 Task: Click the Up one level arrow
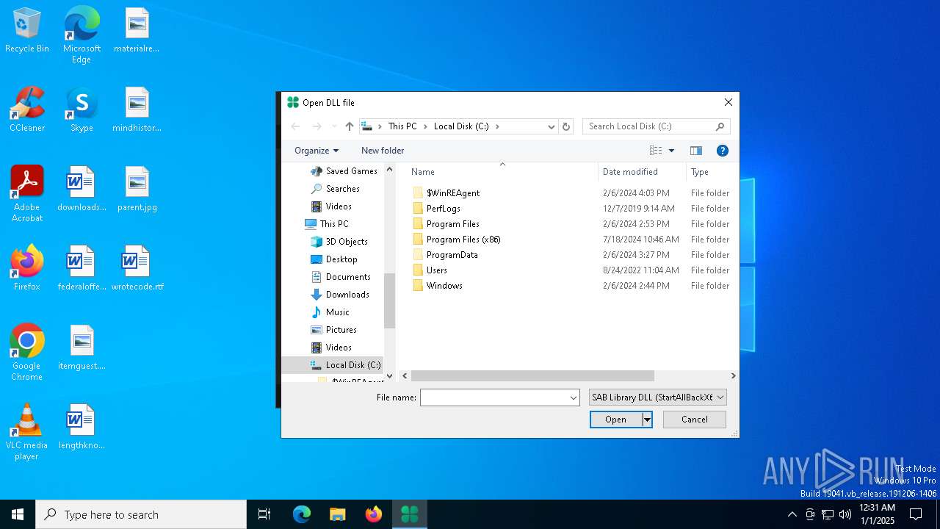(350, 126)
